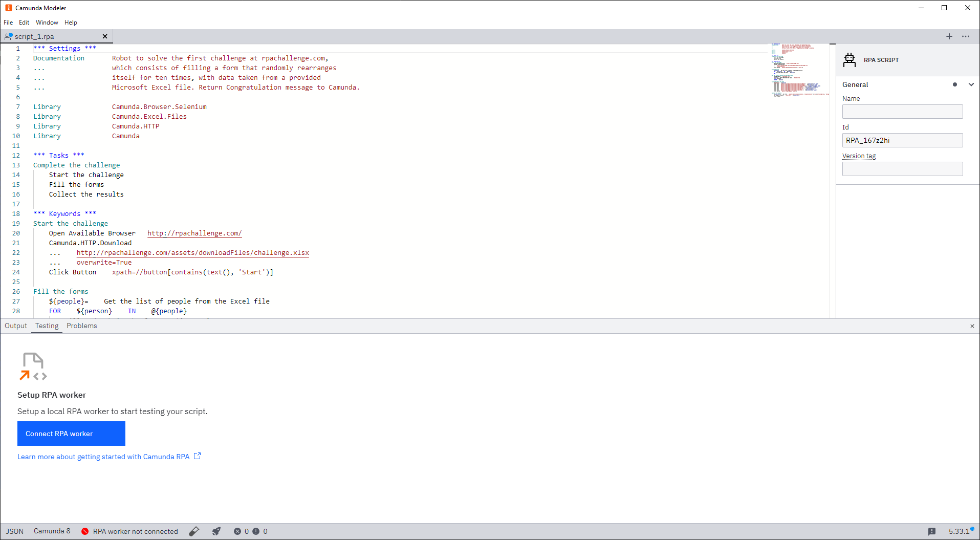The image size is (980, 540).
Task: Click the deploy rocket icon in status bar
Action: point(216,531)
